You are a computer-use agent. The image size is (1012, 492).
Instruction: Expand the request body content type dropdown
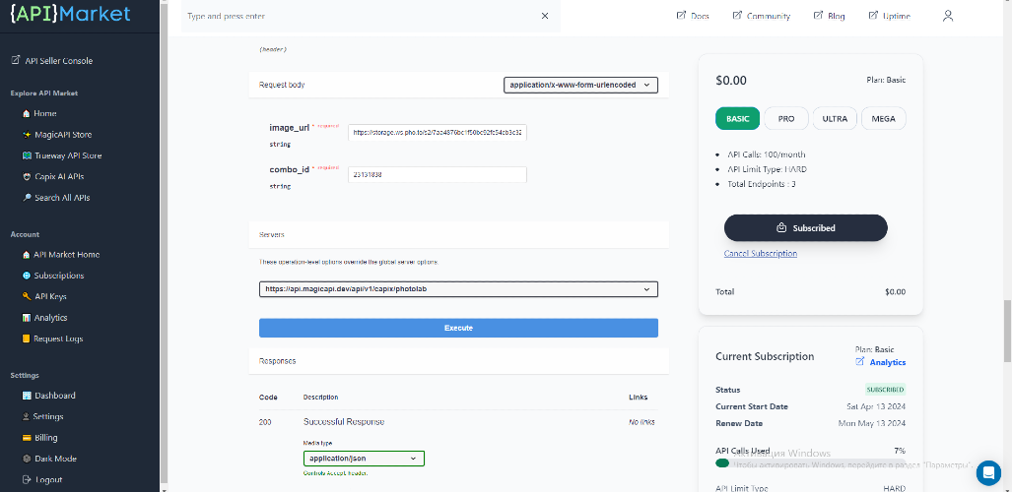pos(580,86)
